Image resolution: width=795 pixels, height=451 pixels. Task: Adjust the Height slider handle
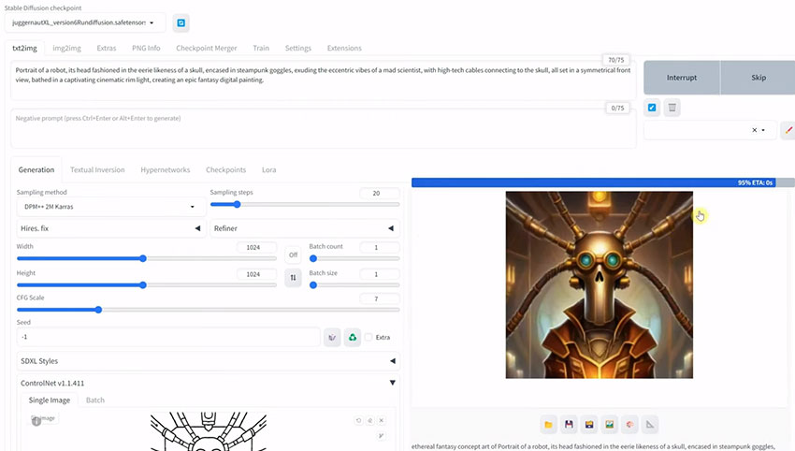[x=143, y=285]
